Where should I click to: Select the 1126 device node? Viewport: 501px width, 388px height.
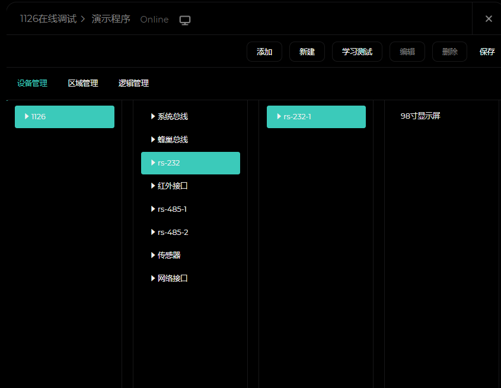point(65,117)
